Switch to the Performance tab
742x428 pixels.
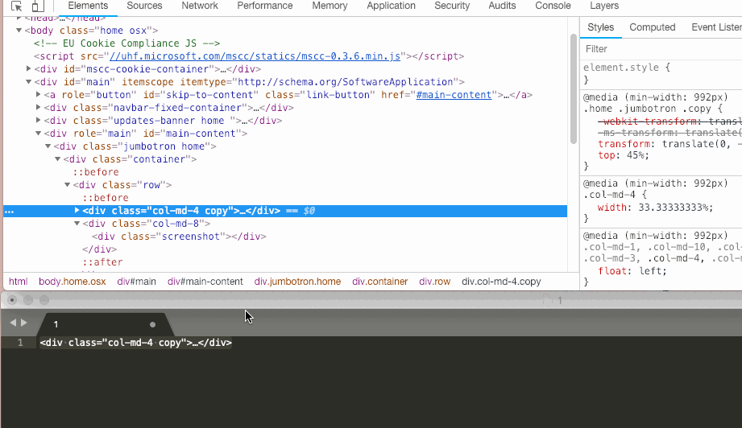pyautogui.click(x=265, y=6)
